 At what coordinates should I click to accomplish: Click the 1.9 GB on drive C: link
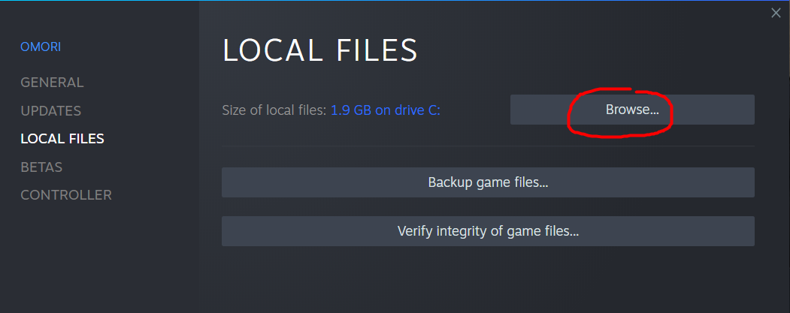pos(386,110)
